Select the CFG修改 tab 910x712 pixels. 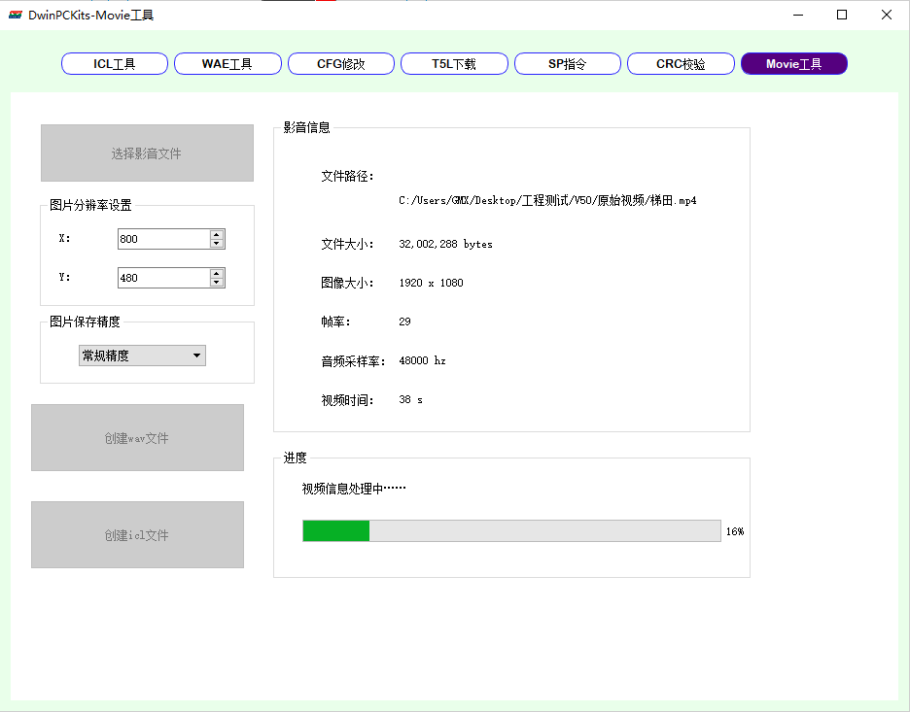(340, 63)
